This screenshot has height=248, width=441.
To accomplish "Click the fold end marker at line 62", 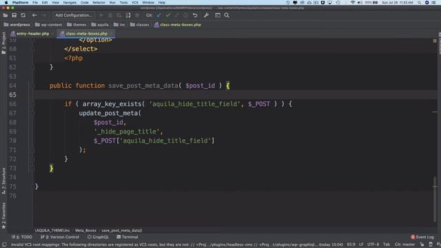I will point(32,68).
